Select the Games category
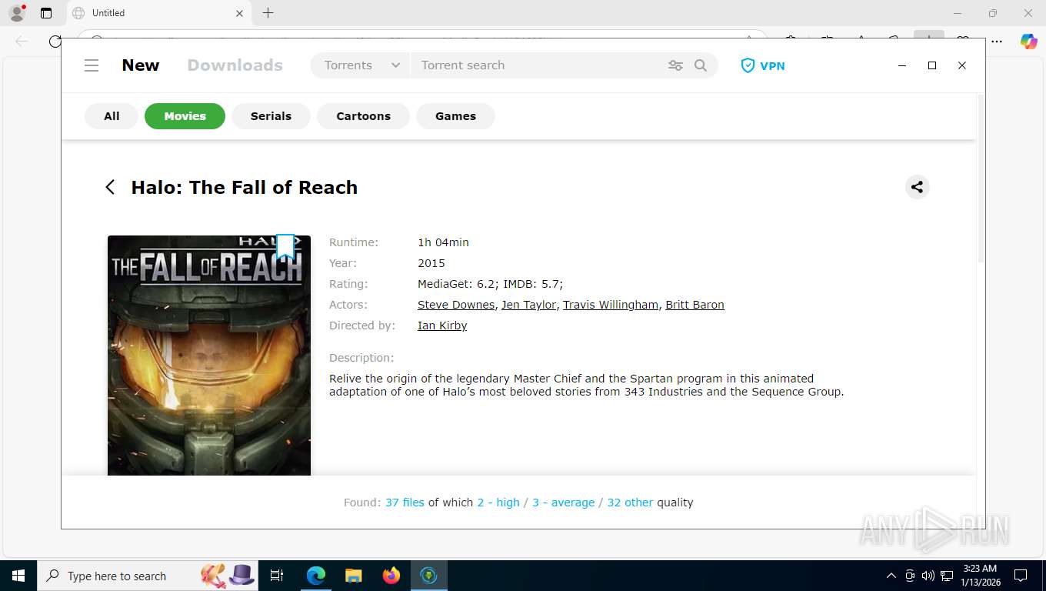The width and height of the screenshot is (1046, 591). pos(455,116)
